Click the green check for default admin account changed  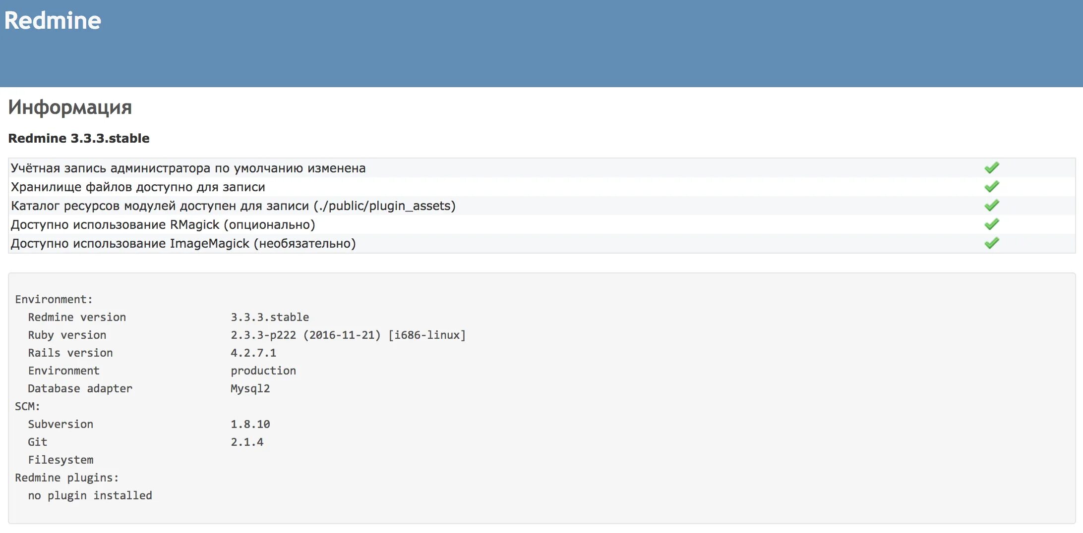coord(992,168)
